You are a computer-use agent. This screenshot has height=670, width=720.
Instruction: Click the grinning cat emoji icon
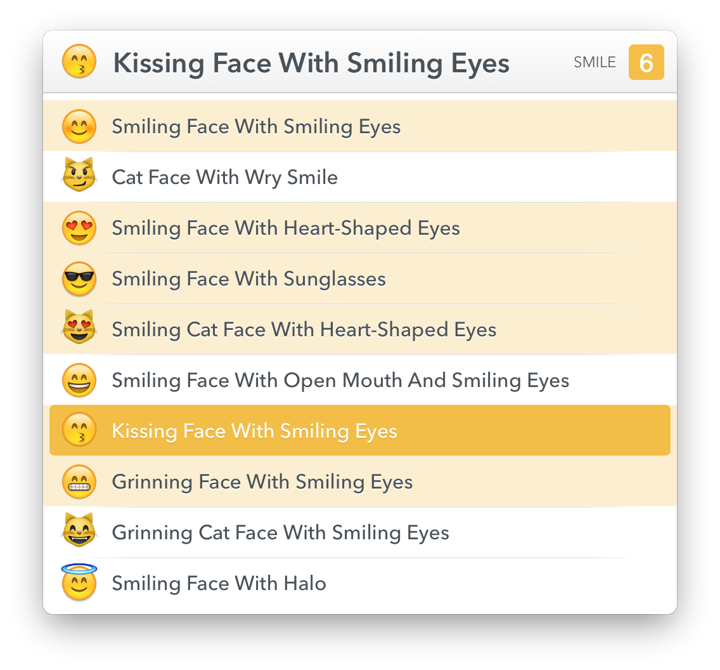[x=79, y=531]
